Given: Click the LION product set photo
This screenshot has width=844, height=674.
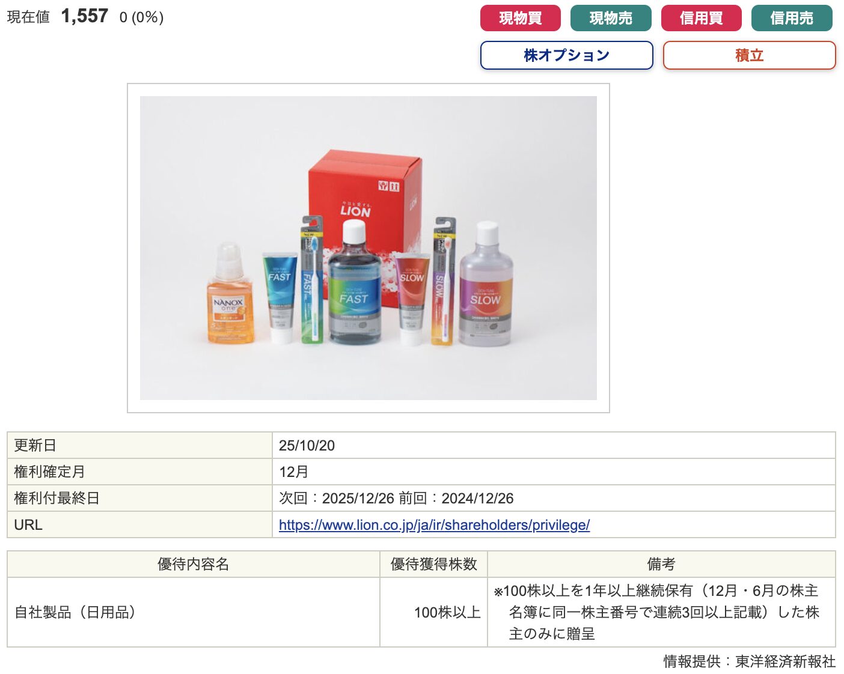Looking at the screenshot, I should (x=368, y=248).
